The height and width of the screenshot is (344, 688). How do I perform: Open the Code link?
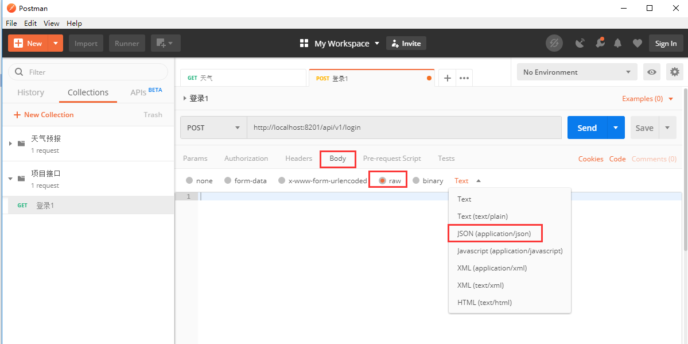(x=617, y=159)
